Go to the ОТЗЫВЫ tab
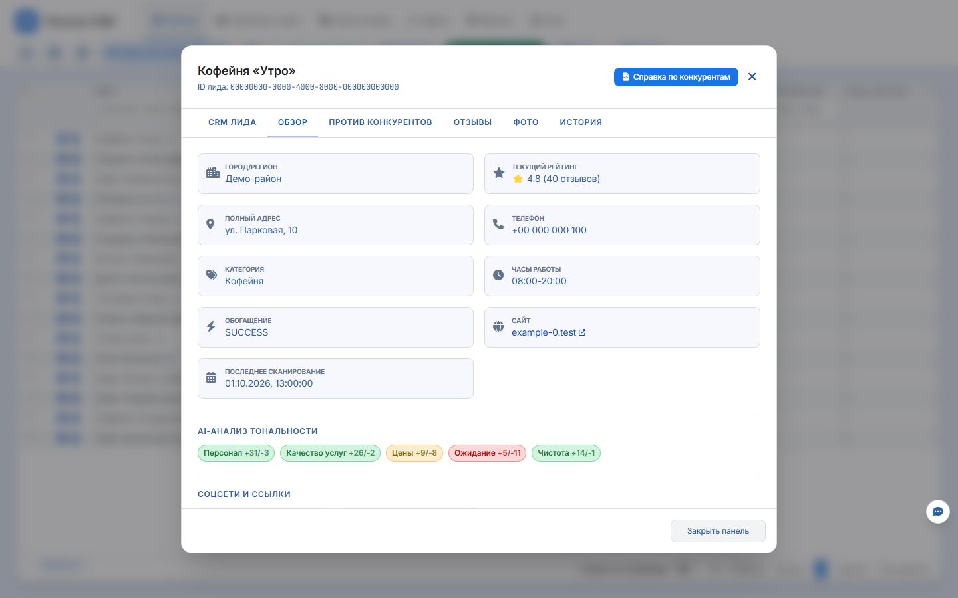The width and height of the screenshot is (958, 598). point(473,122)
